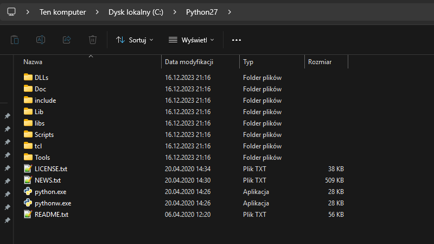Sort by Data modyfikacji column header
434x244 pixels.
189,62
